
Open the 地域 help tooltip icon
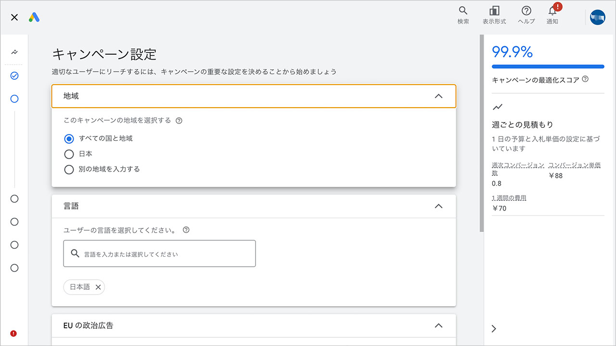(x=179, y=121)
